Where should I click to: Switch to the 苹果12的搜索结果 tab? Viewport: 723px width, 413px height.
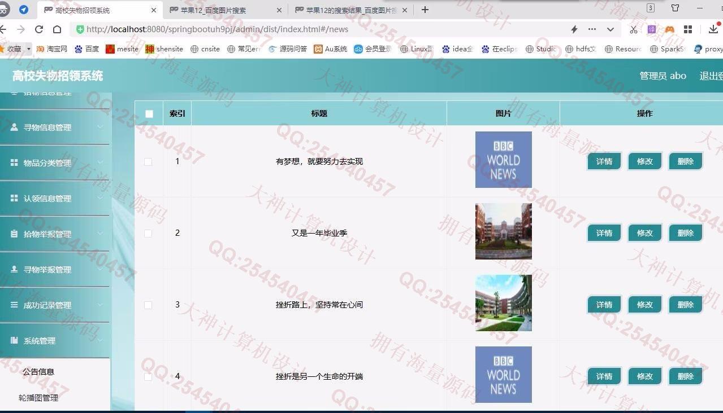350,10
